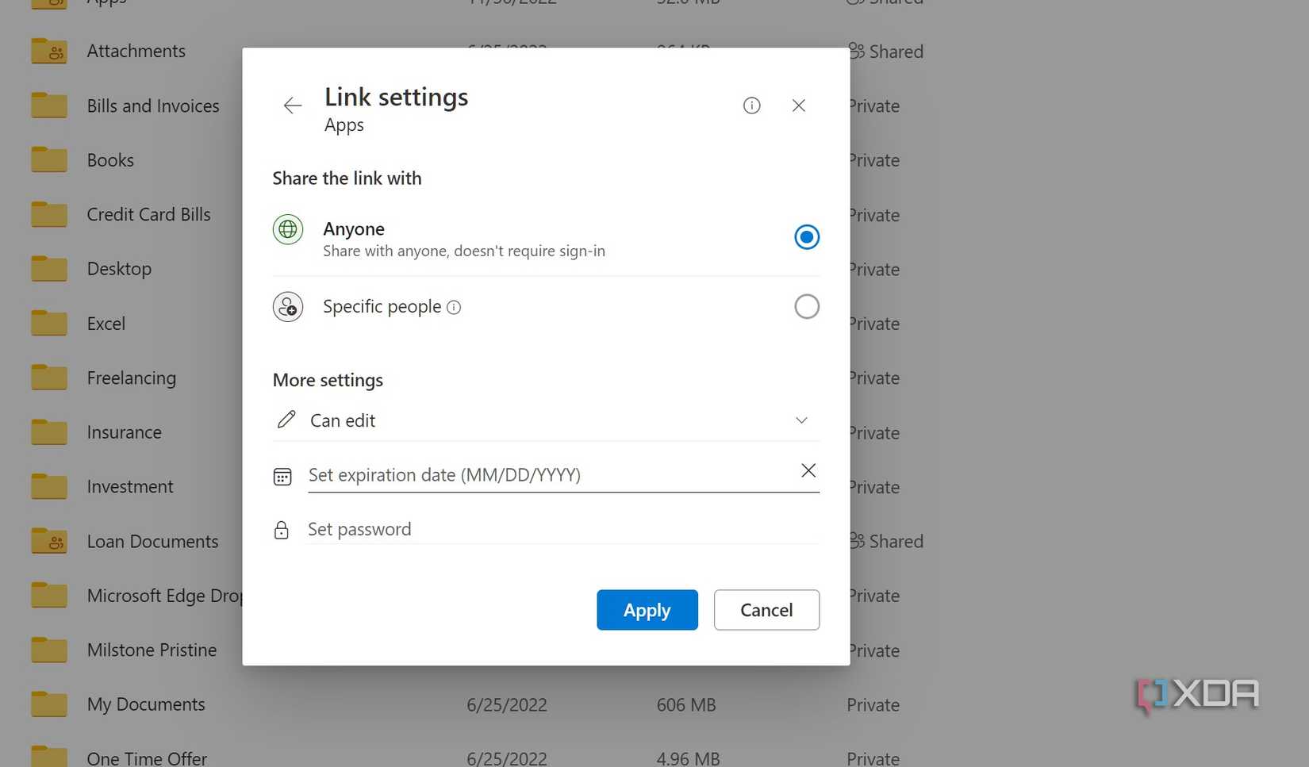Click the add-person icon beside Specific people
This screenshot has width=1309, height=767.
[287, 306]
